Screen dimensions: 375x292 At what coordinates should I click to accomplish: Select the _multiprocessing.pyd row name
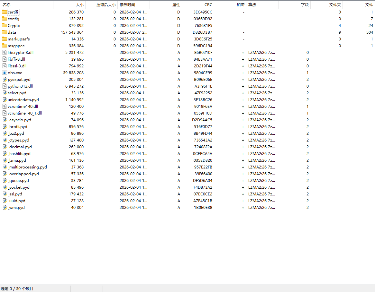27,167
